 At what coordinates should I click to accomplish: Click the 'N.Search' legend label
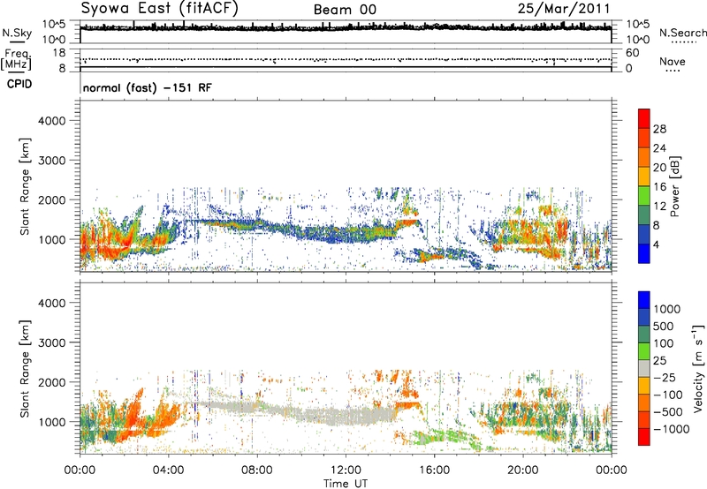(x=682, y=33)
